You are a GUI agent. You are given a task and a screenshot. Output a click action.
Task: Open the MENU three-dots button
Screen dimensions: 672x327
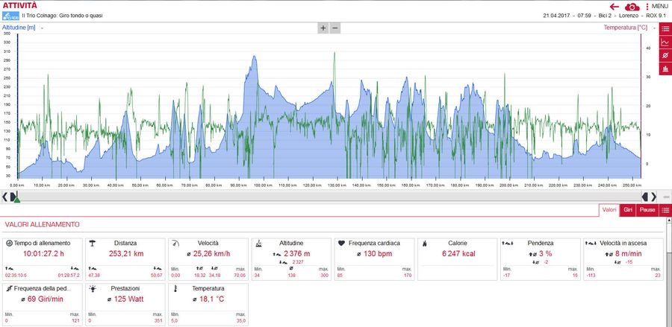pos(656,7)
